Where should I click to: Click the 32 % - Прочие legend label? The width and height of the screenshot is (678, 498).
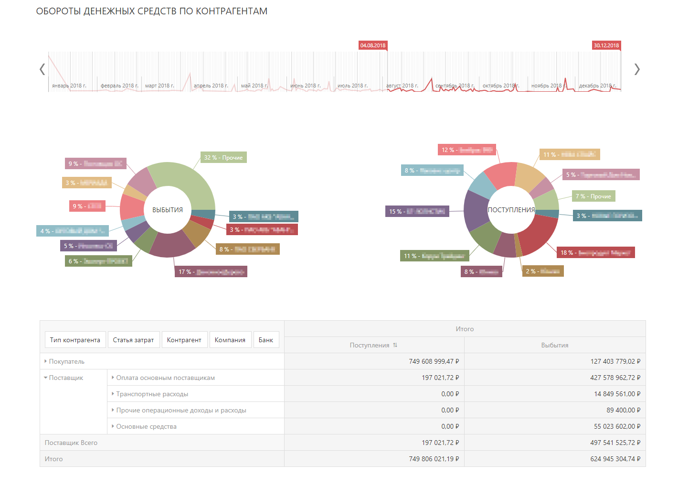point(223,158)
